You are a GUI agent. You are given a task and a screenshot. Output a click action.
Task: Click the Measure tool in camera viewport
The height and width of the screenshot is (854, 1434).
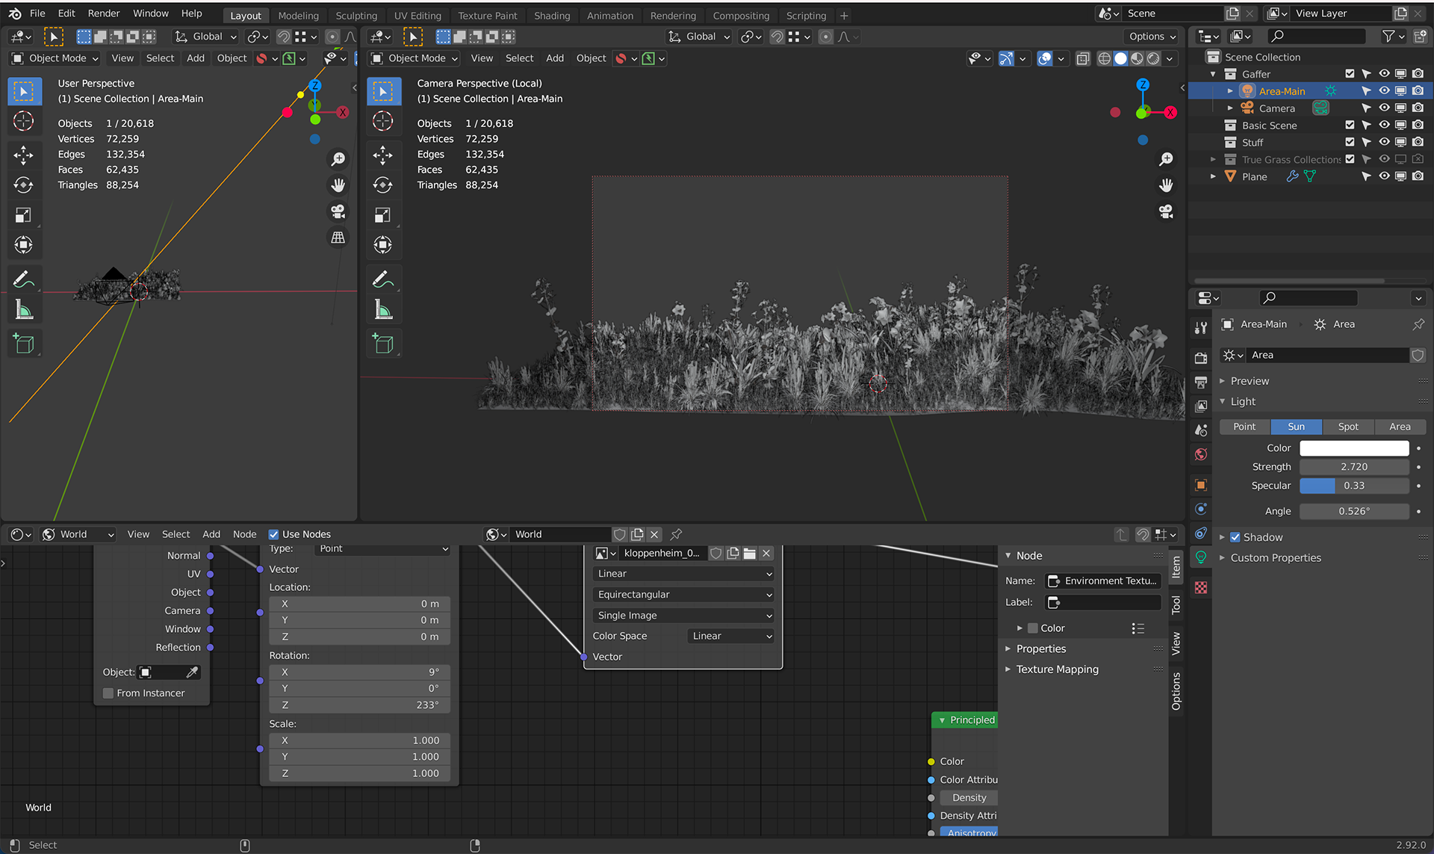382,309
